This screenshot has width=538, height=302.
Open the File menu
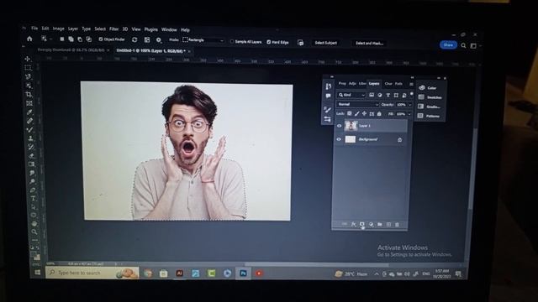point(34,29)
